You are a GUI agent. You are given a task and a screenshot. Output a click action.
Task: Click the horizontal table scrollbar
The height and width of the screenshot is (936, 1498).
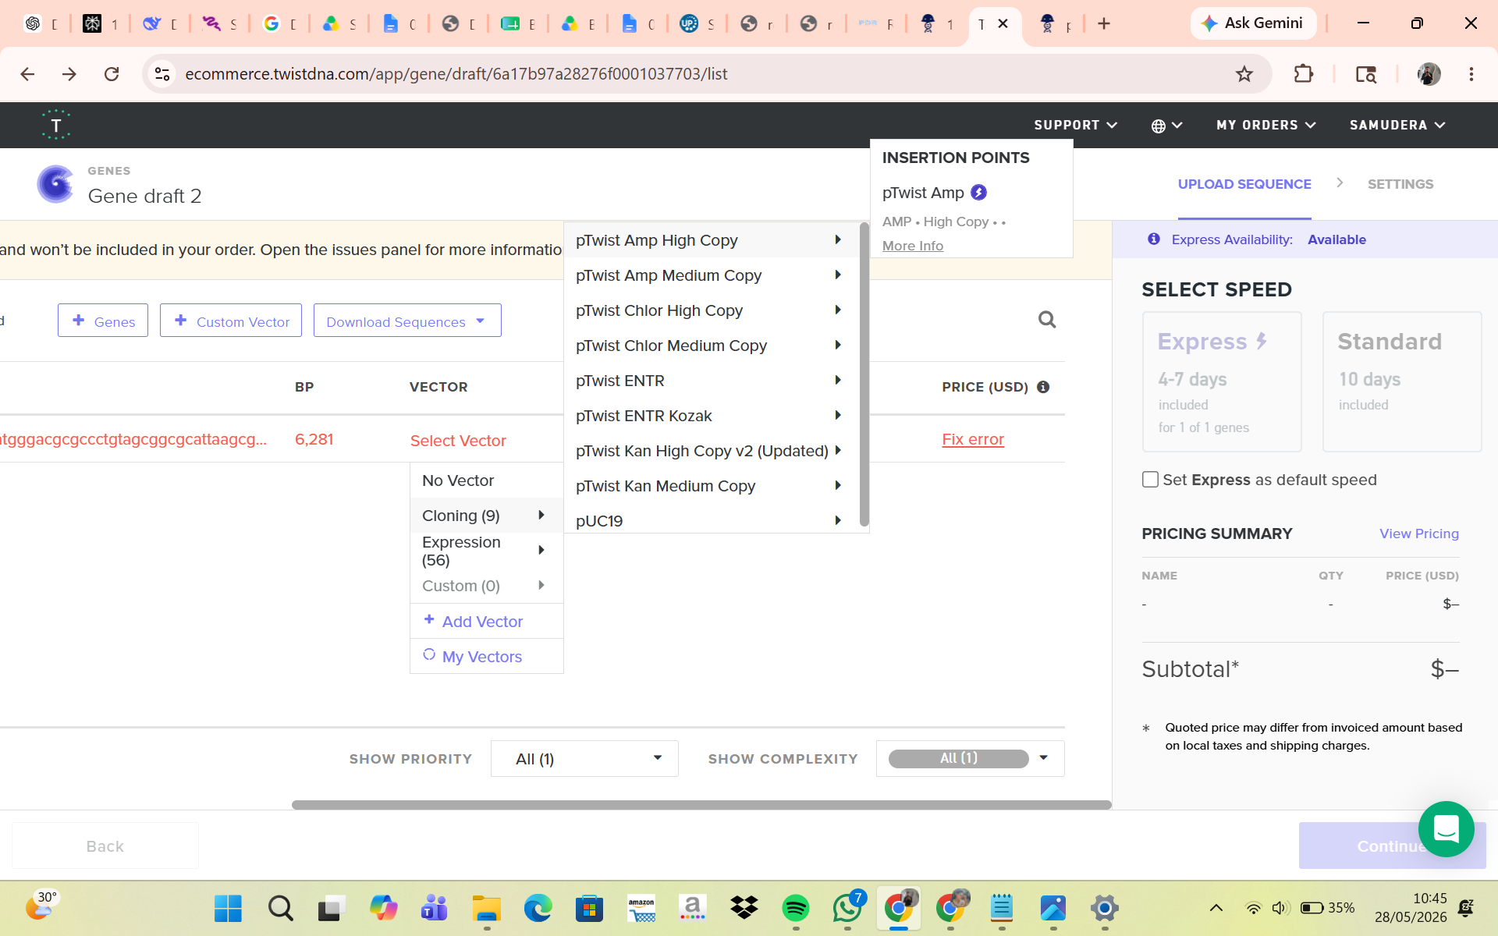701,805
